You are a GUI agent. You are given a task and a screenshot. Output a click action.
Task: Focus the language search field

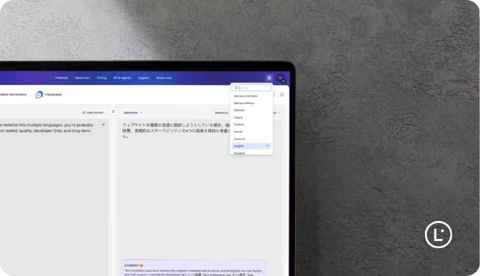click(253, 88)
